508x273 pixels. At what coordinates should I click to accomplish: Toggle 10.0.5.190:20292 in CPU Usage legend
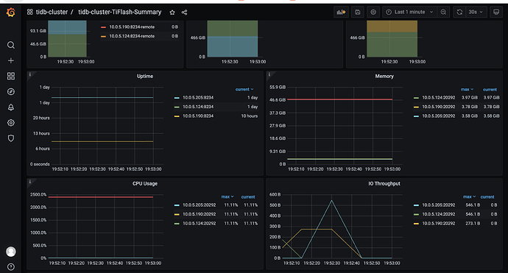pyautogui.click(x=200, y=214)
